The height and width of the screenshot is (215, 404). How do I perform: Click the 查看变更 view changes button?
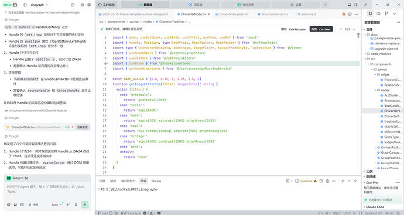click(x=83, y=127)
